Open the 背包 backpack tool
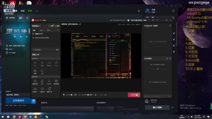212x119 pixels. pos(42,82)
